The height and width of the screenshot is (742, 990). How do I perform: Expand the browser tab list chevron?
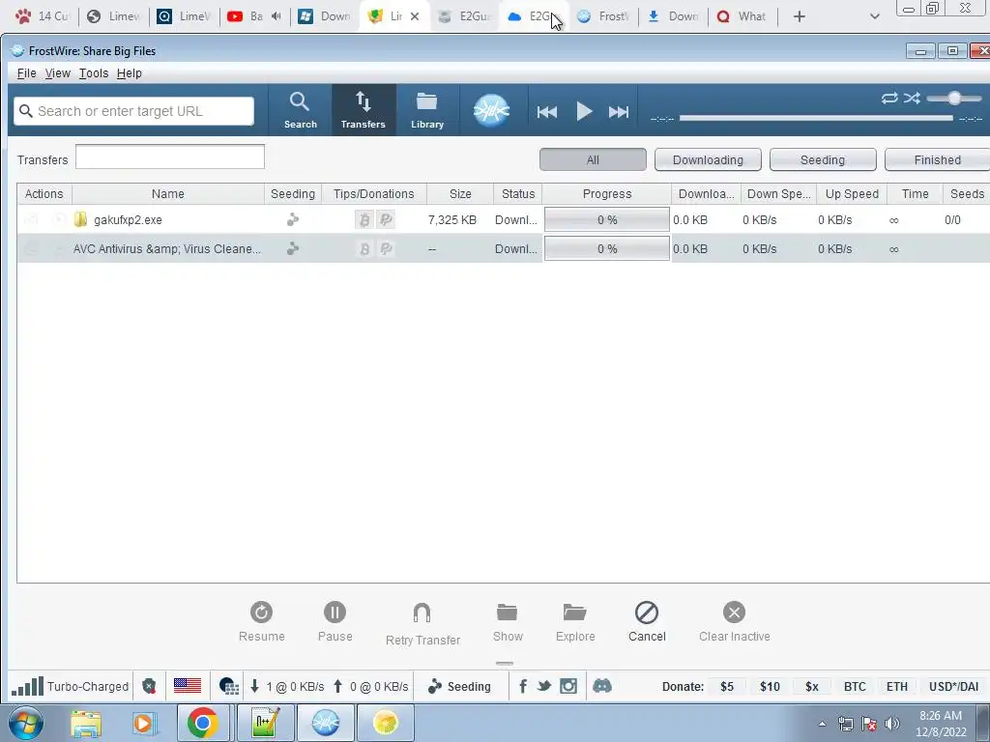click(x=874, y=16)
